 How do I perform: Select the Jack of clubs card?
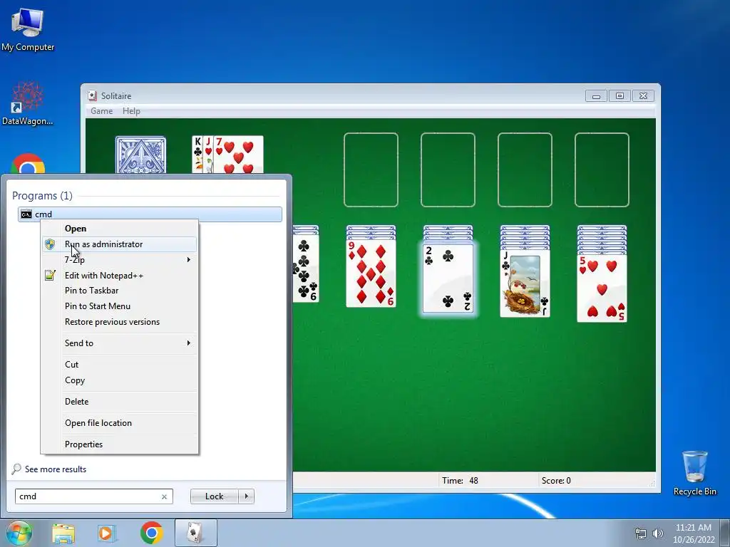525,283
